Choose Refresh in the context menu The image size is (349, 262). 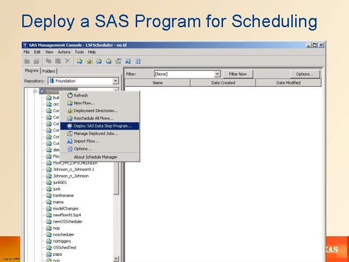pos(100,96)
